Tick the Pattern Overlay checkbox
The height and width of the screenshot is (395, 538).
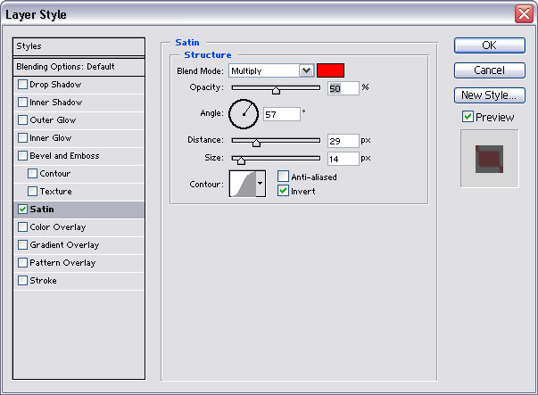pos(22,263)
